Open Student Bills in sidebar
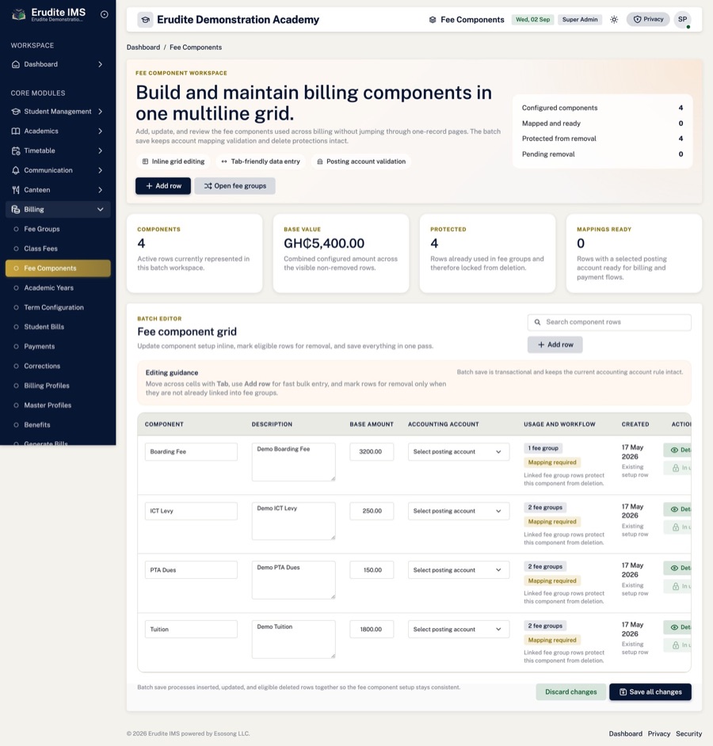 [x=58, y=327]
